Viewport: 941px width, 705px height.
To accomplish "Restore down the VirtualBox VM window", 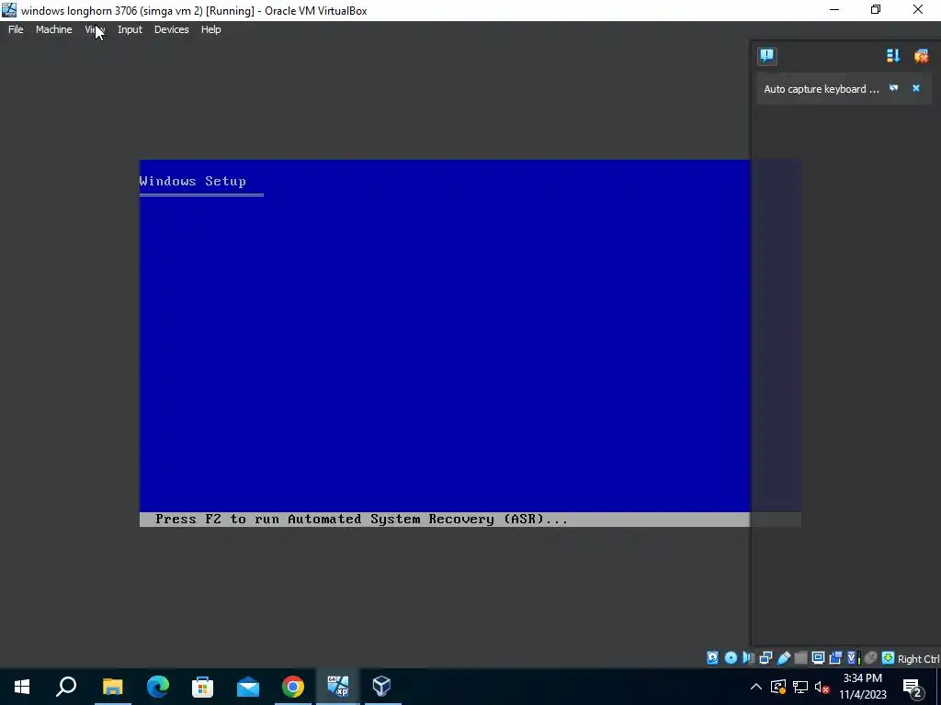I will 876,10.
